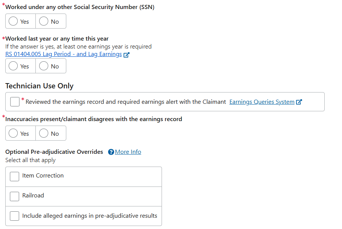Select Yes for worked under other SSN
This screenshot has width=342, height=229.
[x=14, y=21]
